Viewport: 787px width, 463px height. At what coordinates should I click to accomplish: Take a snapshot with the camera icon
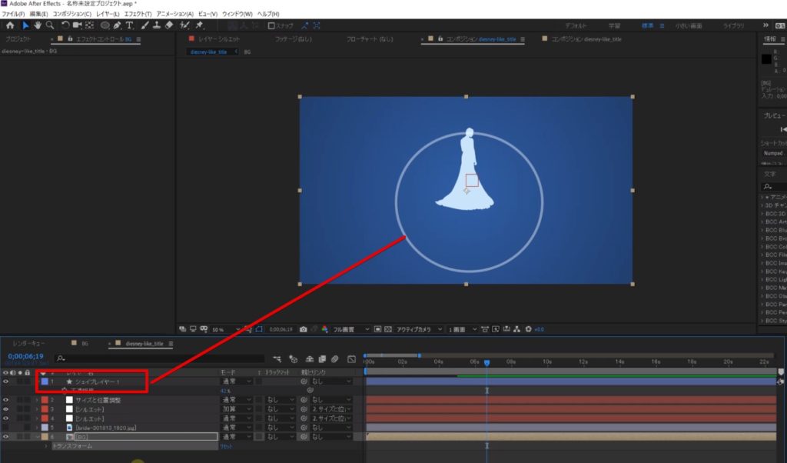coord(303,329)
